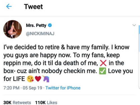This screenshot has width=140, height=105.
Task: Click the purple unicorn emoji
Action: pos(46,79)
